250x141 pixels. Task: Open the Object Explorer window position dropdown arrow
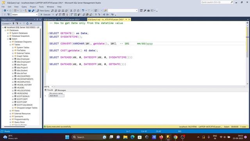pos(35,20)
